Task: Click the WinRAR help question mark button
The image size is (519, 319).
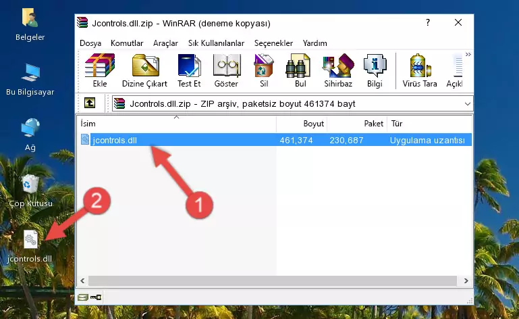Action: [x=428, y=22]
